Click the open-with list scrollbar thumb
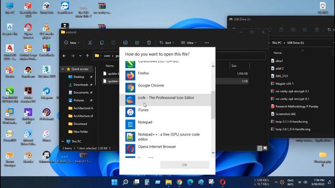Viewport: 335px width, 188px height. click(x=213, y=105)
